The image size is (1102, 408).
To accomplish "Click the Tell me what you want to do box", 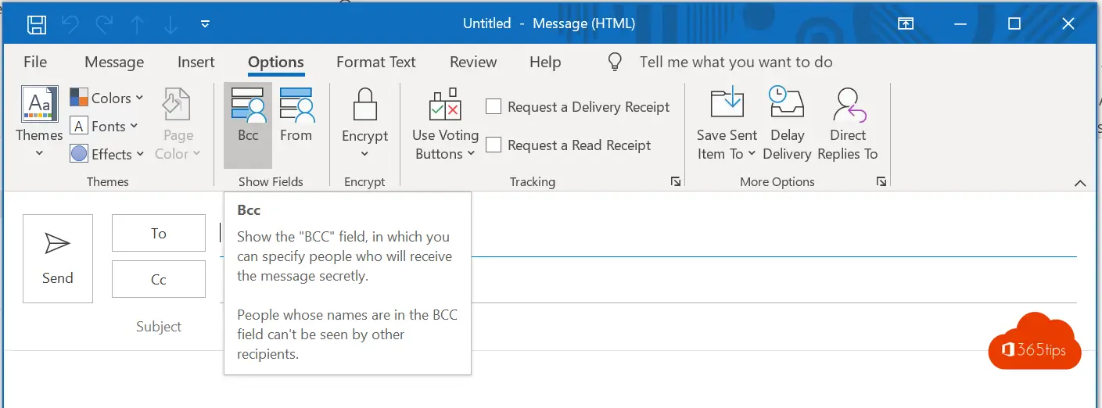I will [x=736, y=63].
